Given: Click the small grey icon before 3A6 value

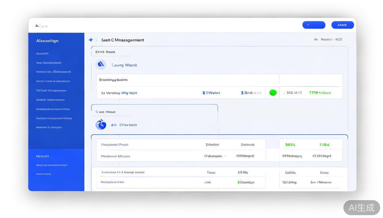Looking at the screenshot, I should 284,93.
